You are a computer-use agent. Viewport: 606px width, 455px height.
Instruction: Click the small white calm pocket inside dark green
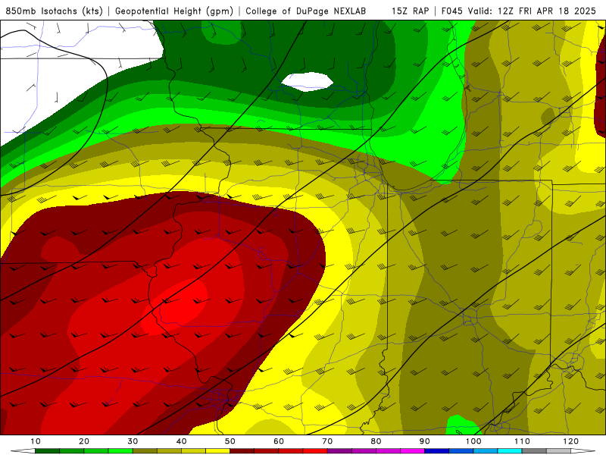(x=308, y=82)
